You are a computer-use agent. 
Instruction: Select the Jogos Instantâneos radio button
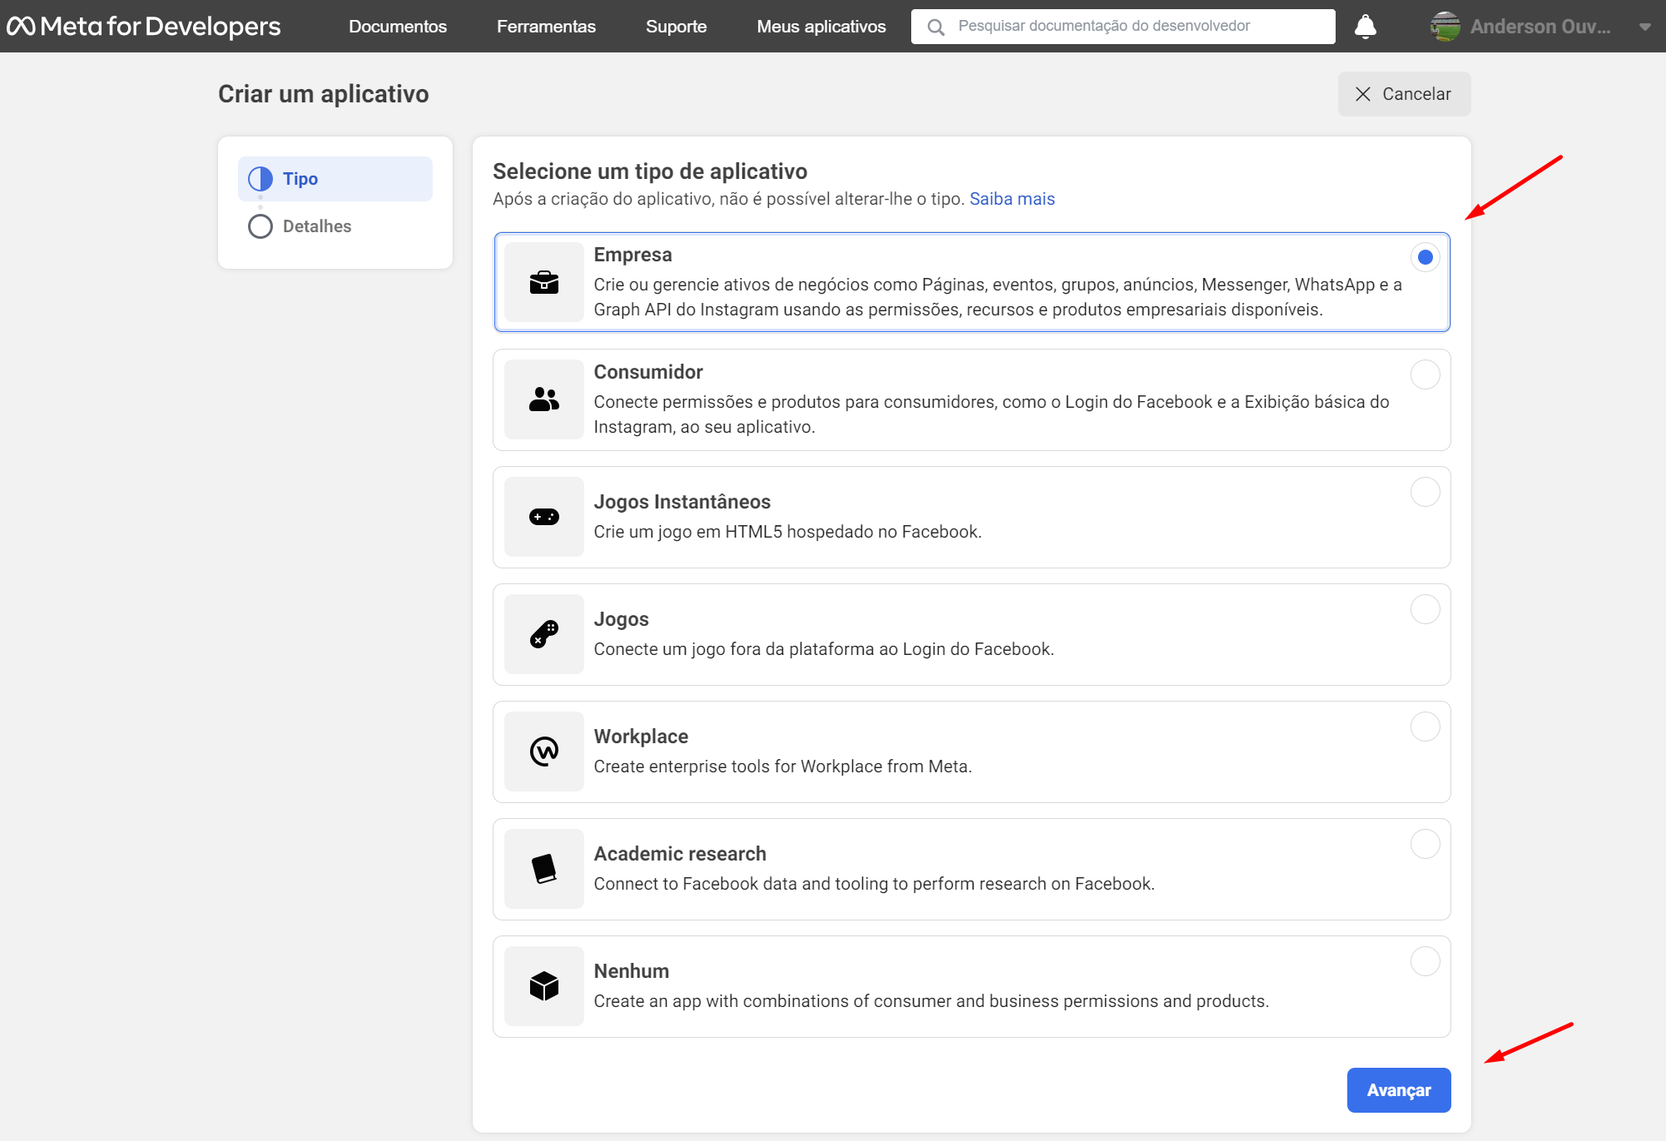pos(1425,492)
